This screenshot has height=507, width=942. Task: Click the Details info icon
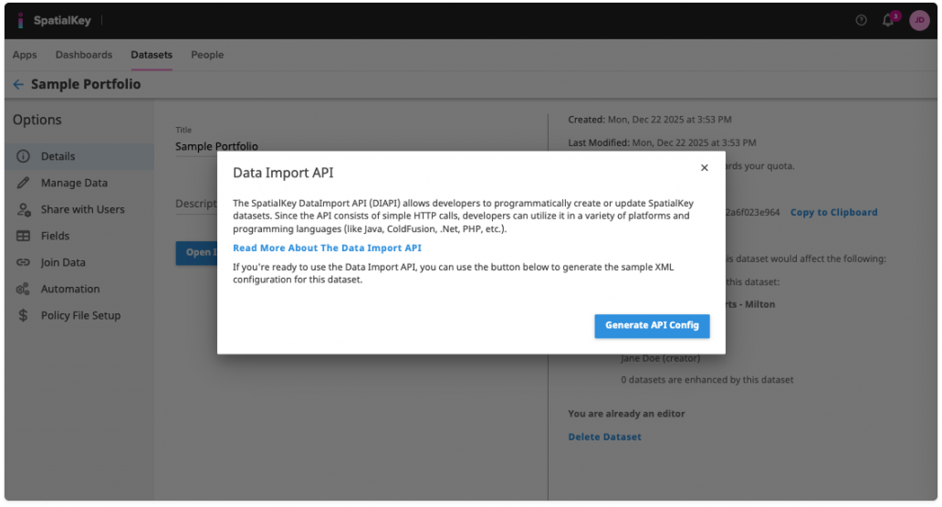[23, 156]
